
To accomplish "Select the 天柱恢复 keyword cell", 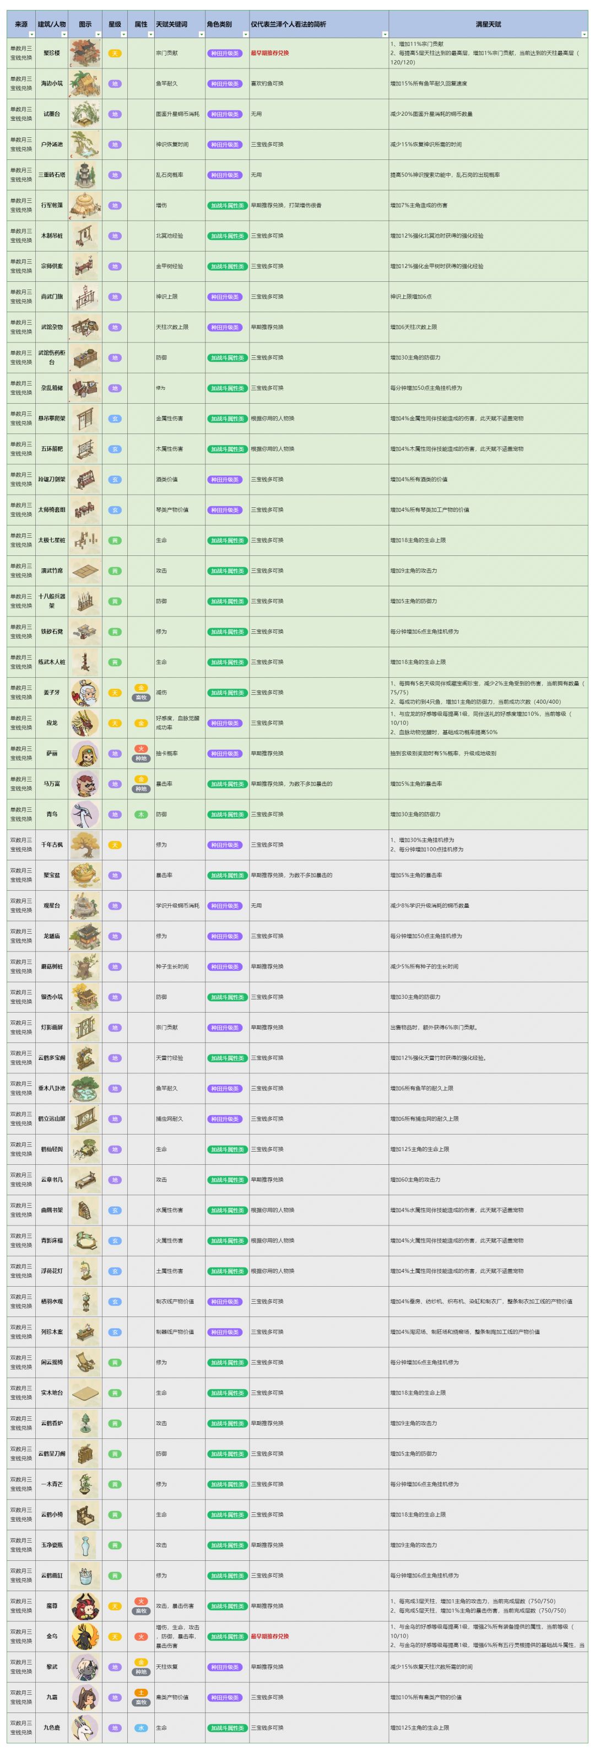I will point(179,1667).
